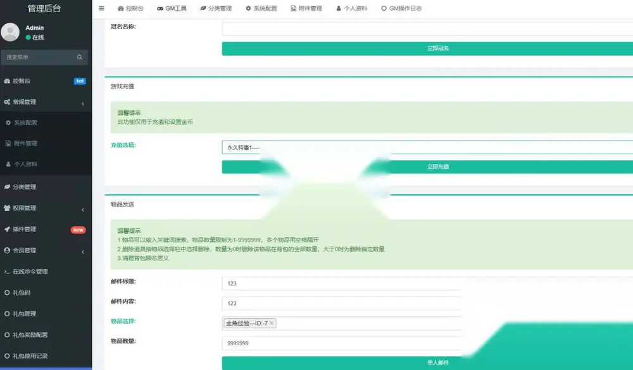Click the 立即充值 green button

tap(427, 166)
